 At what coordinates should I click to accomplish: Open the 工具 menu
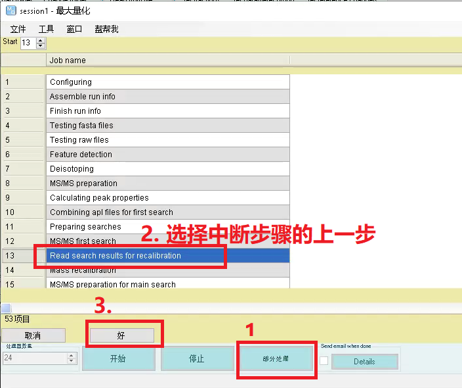46,29
